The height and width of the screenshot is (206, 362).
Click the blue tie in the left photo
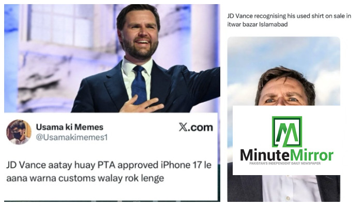139,84
